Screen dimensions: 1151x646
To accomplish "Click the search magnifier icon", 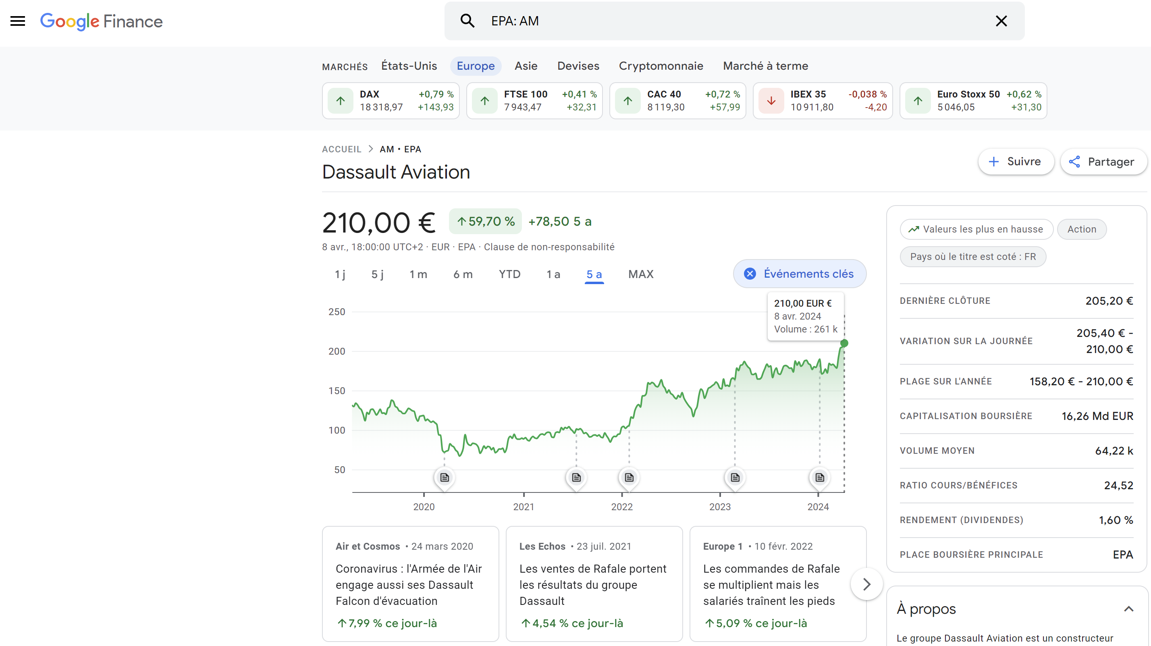I will tap(467, 21).
